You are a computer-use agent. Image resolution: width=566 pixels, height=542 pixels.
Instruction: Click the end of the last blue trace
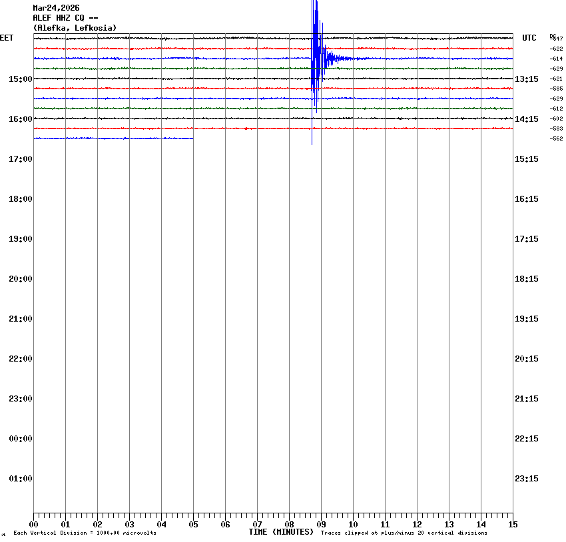(192, 138)
